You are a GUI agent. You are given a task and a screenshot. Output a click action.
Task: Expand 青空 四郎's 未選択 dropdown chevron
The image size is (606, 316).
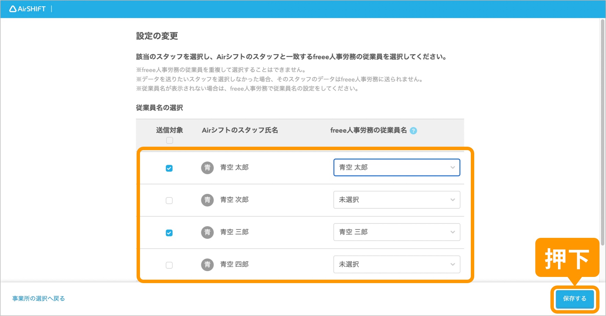click(453, 264)
